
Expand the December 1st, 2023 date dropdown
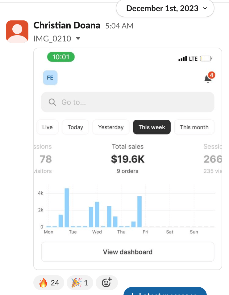point(165,8)
